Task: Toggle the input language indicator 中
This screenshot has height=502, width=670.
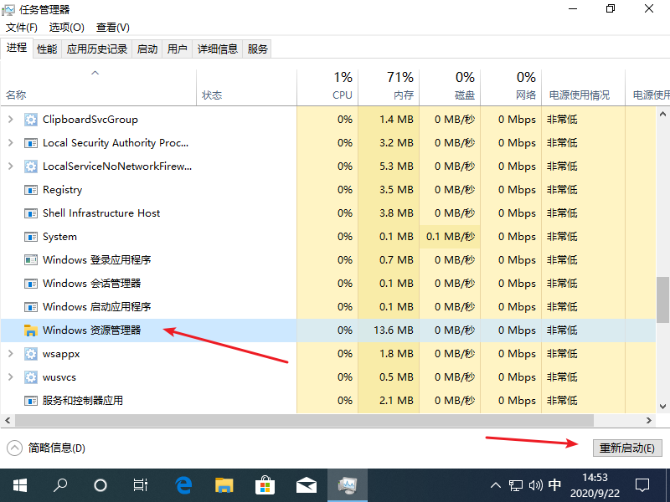Action: pos(554,484)
